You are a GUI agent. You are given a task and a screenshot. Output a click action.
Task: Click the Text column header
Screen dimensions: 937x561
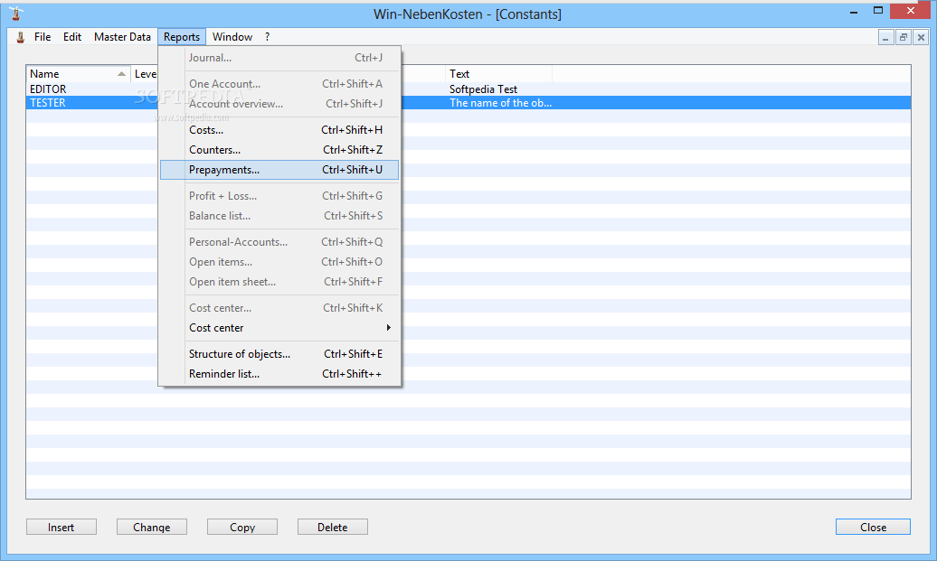pyautogui.click(x=498, y=74)
